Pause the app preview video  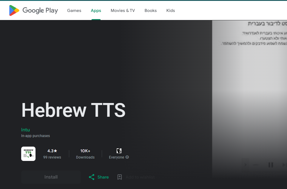point(271,165)
